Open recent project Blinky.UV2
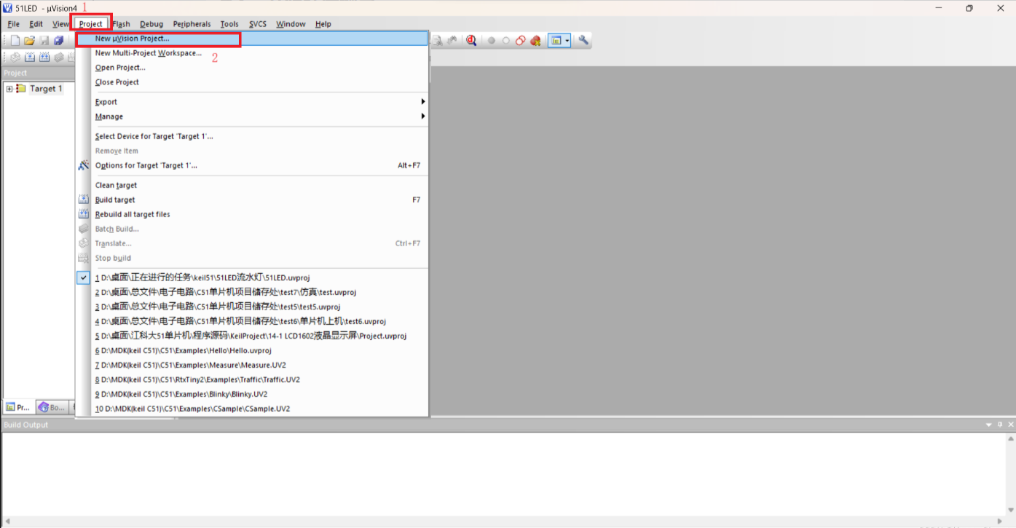The width and height of the screenshot is (1016, 528). pyautogui.click(x=252, y=394)
